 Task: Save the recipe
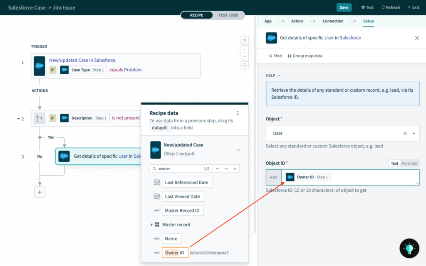pos(344,7)
